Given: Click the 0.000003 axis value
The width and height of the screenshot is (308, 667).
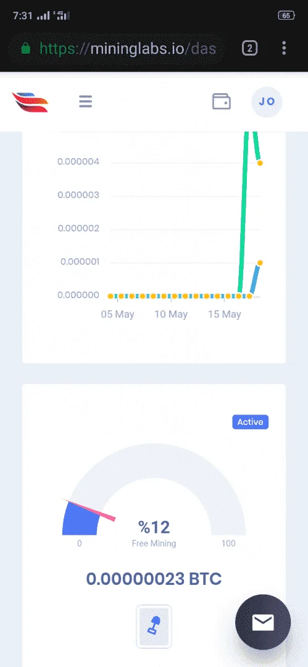Looking at the screenshot, I should click(x=78, y=195).
